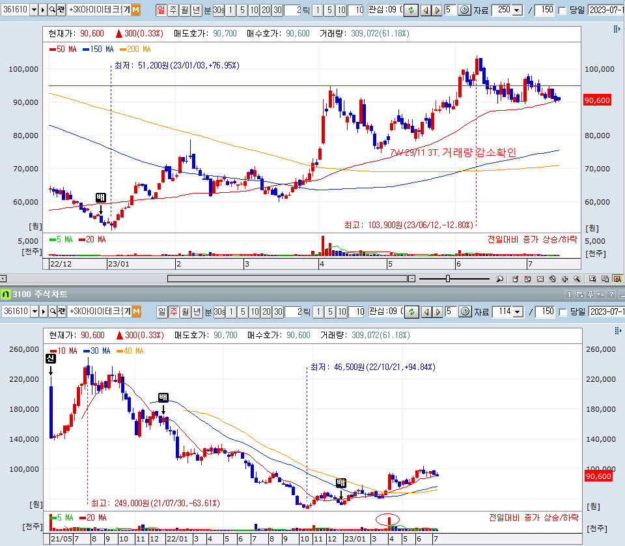Click the green refresh icon in lower chart toolbar

pyautogui.click(x=411, y=312)
